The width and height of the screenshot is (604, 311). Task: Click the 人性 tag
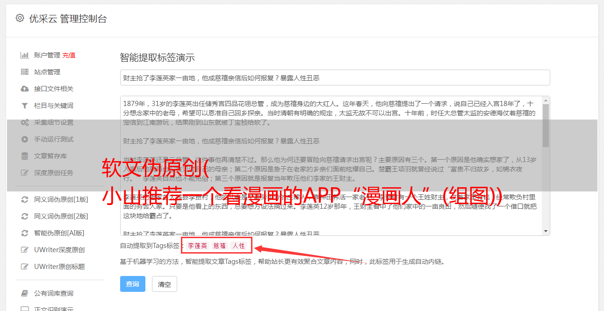(238, 246)
